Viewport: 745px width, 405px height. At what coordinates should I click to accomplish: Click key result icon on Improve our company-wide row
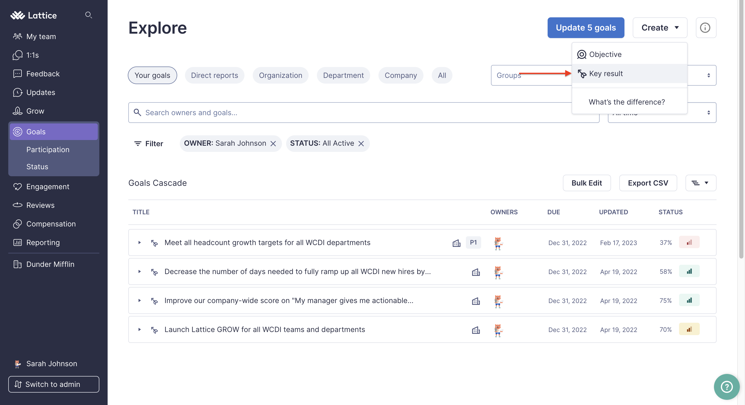point(154,301)
